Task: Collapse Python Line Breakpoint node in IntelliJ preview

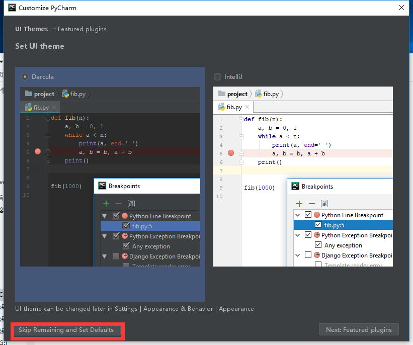Action: click(298, 215)
